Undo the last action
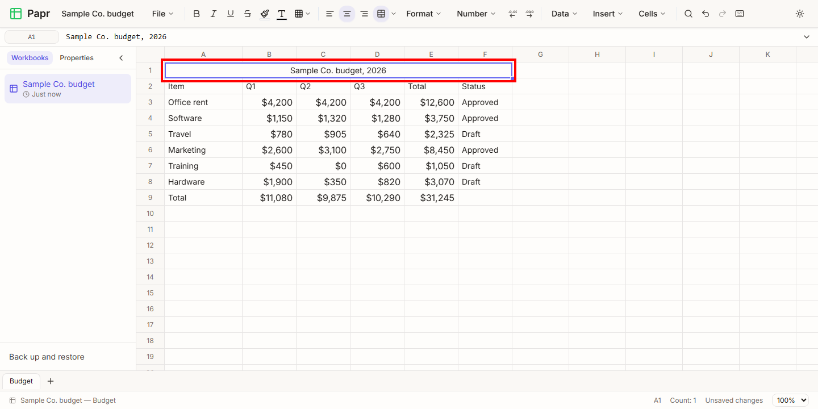Screen dimensions: 818x409 pyautogui.click(x=706, y=14)
